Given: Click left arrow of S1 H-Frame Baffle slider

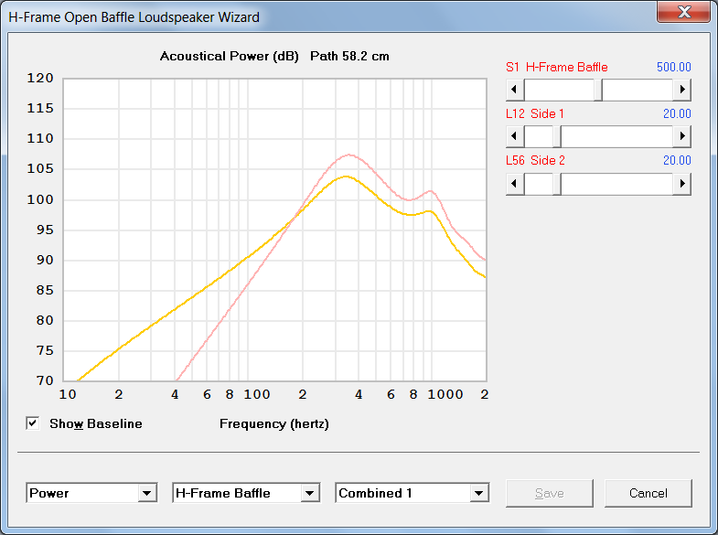Looking at the screenshot, I should 515,90.
